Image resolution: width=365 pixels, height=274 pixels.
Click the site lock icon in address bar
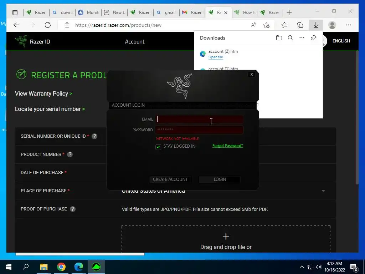67,25
